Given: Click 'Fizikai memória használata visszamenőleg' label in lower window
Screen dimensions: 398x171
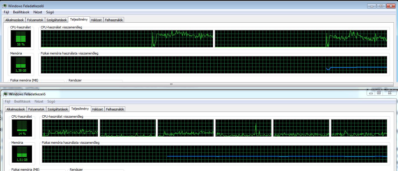Looking at the screenshot, I should tap(71, 143).
